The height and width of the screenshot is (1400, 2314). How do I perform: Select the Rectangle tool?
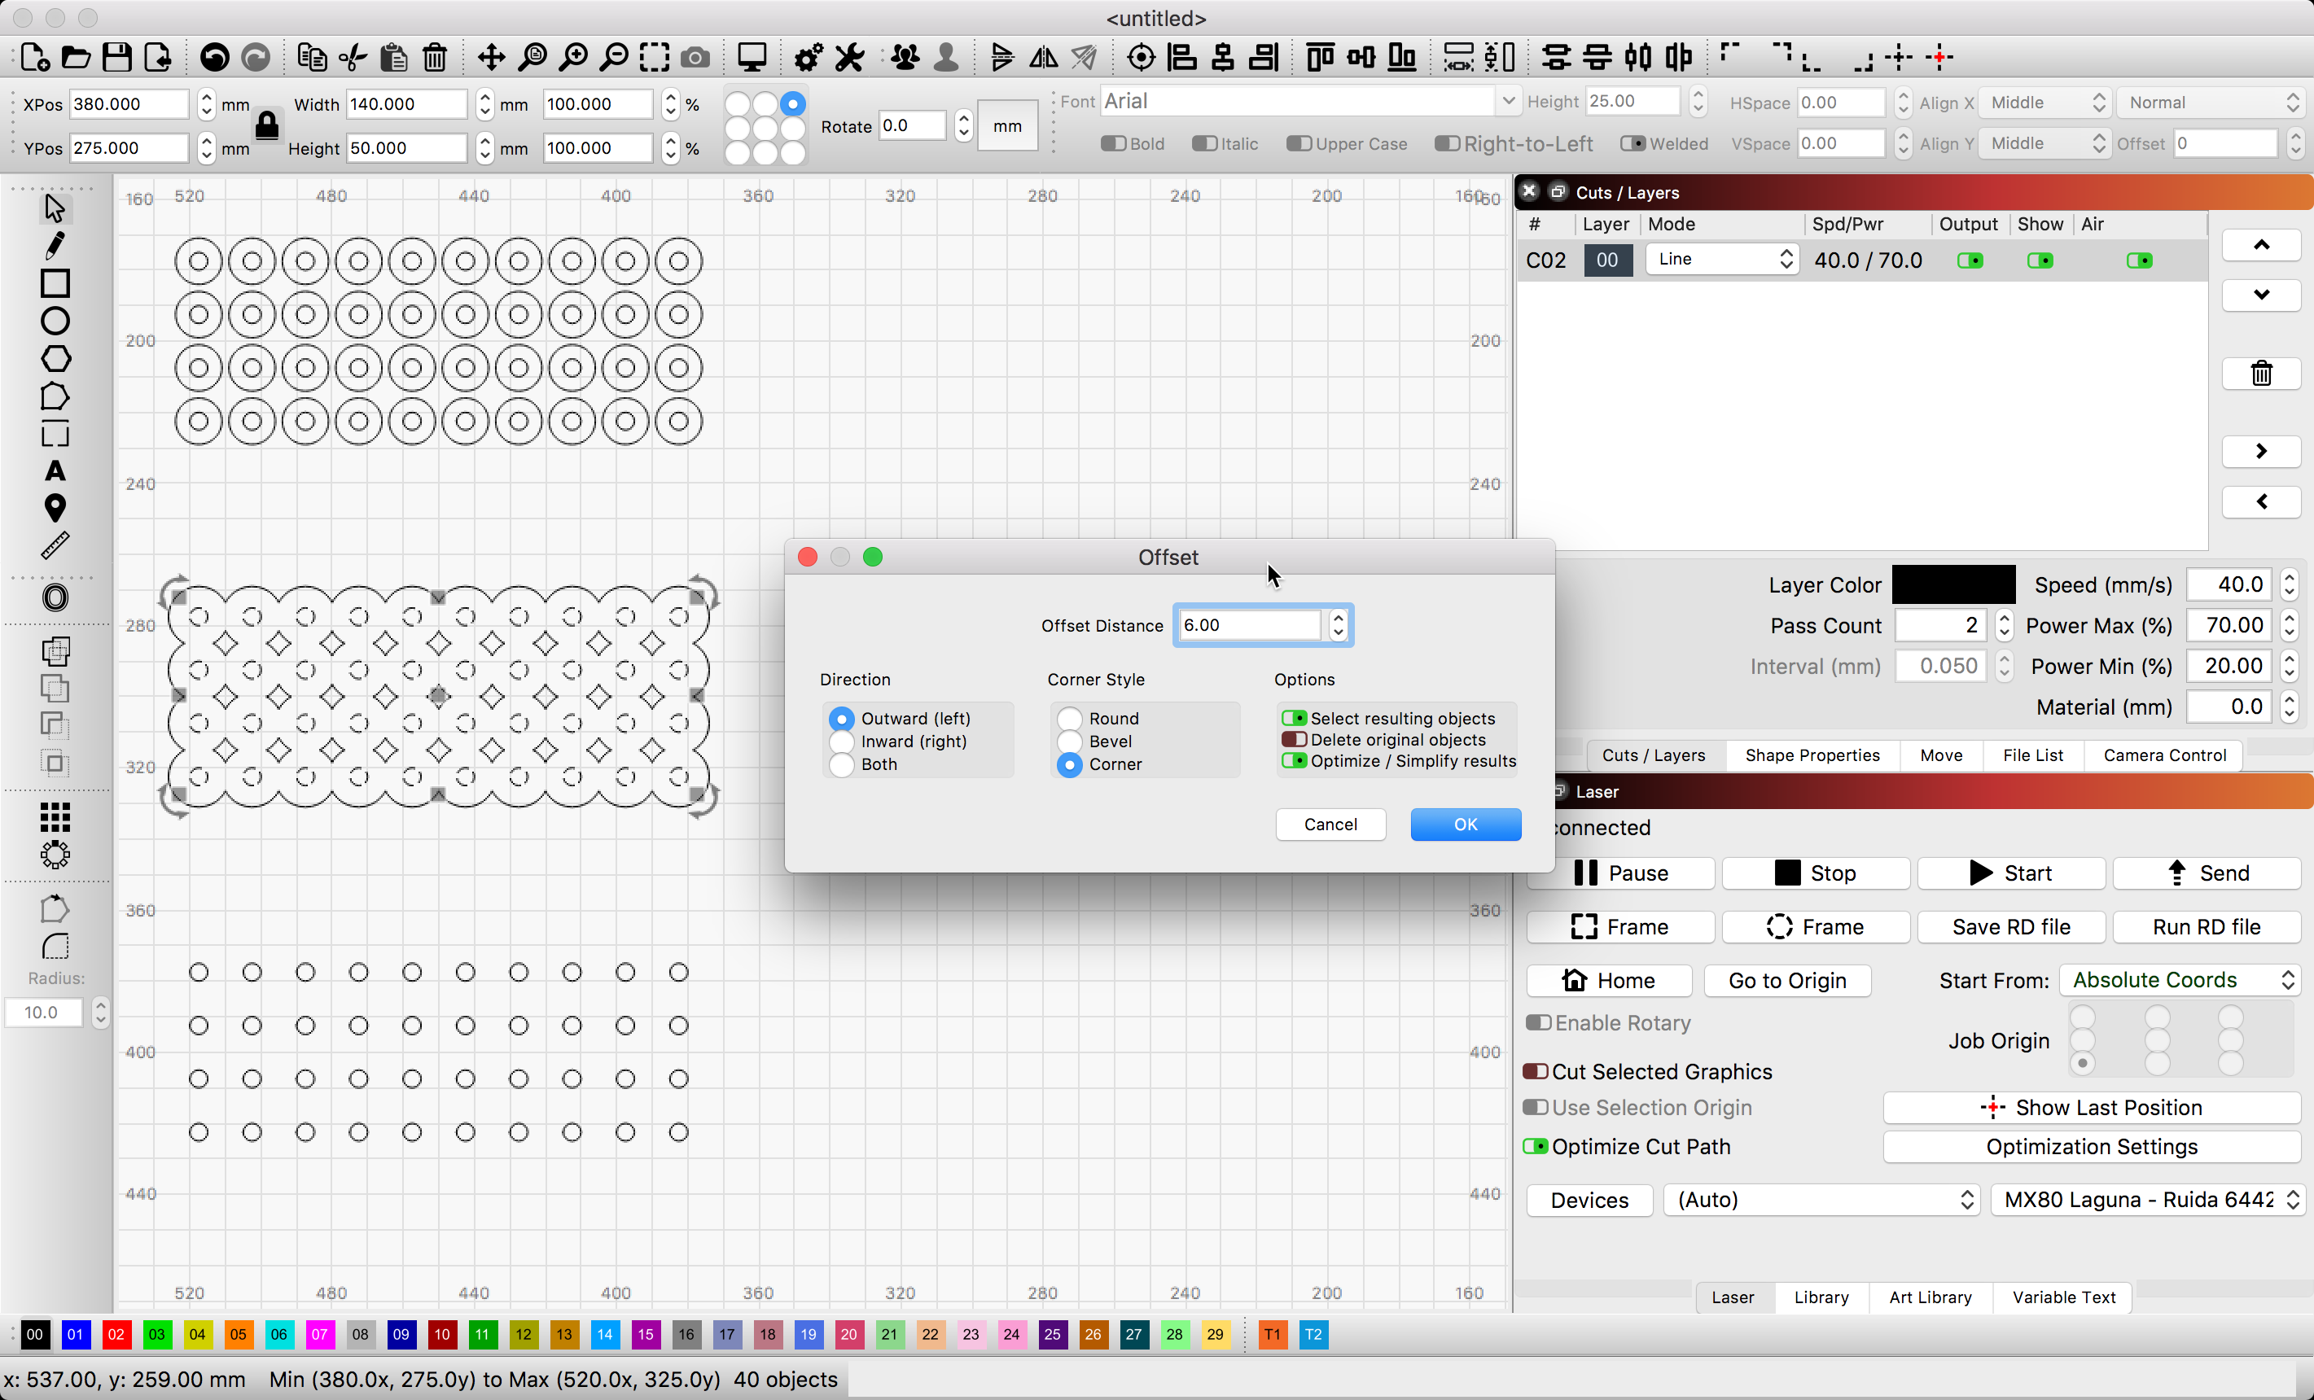pos(55,282)
